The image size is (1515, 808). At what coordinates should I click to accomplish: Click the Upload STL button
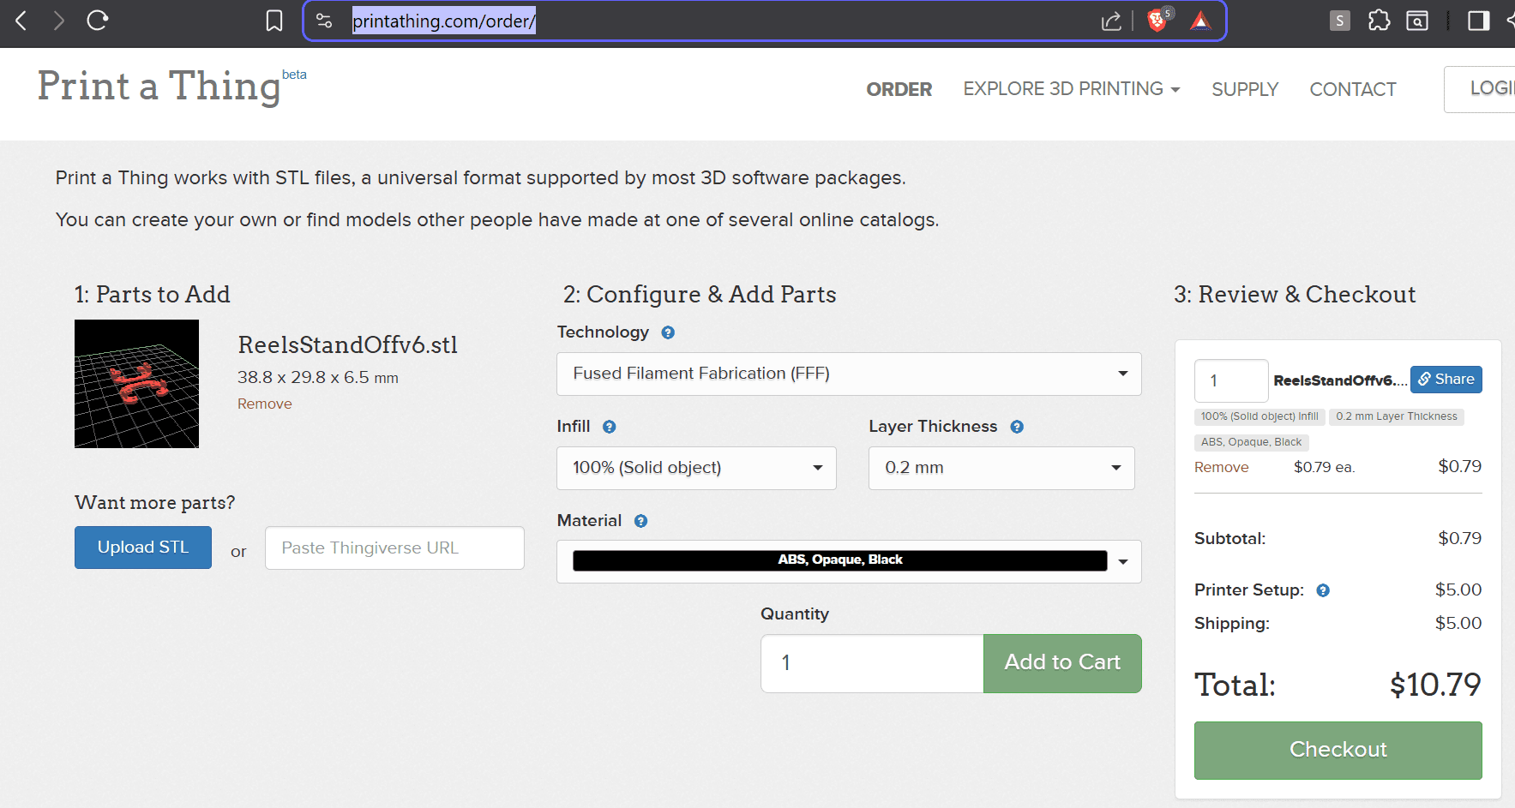(x=143, y=548)
